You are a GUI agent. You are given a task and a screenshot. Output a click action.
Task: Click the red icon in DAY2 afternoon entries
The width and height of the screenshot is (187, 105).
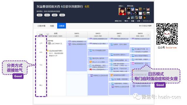tap(91, 69)
